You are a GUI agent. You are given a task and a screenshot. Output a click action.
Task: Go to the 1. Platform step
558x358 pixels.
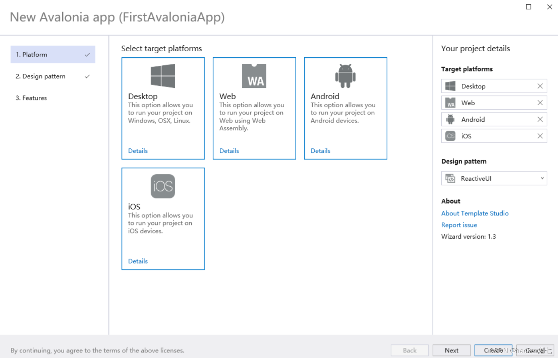pos(53,54)
